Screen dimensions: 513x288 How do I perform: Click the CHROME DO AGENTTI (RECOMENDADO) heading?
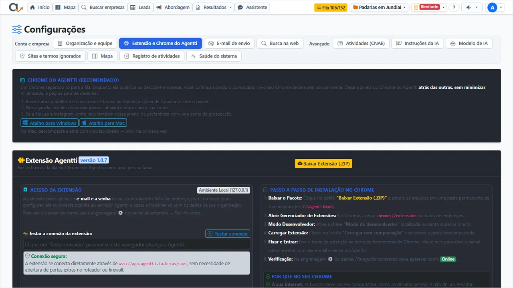pyautogui.click(x=73, y=80)
